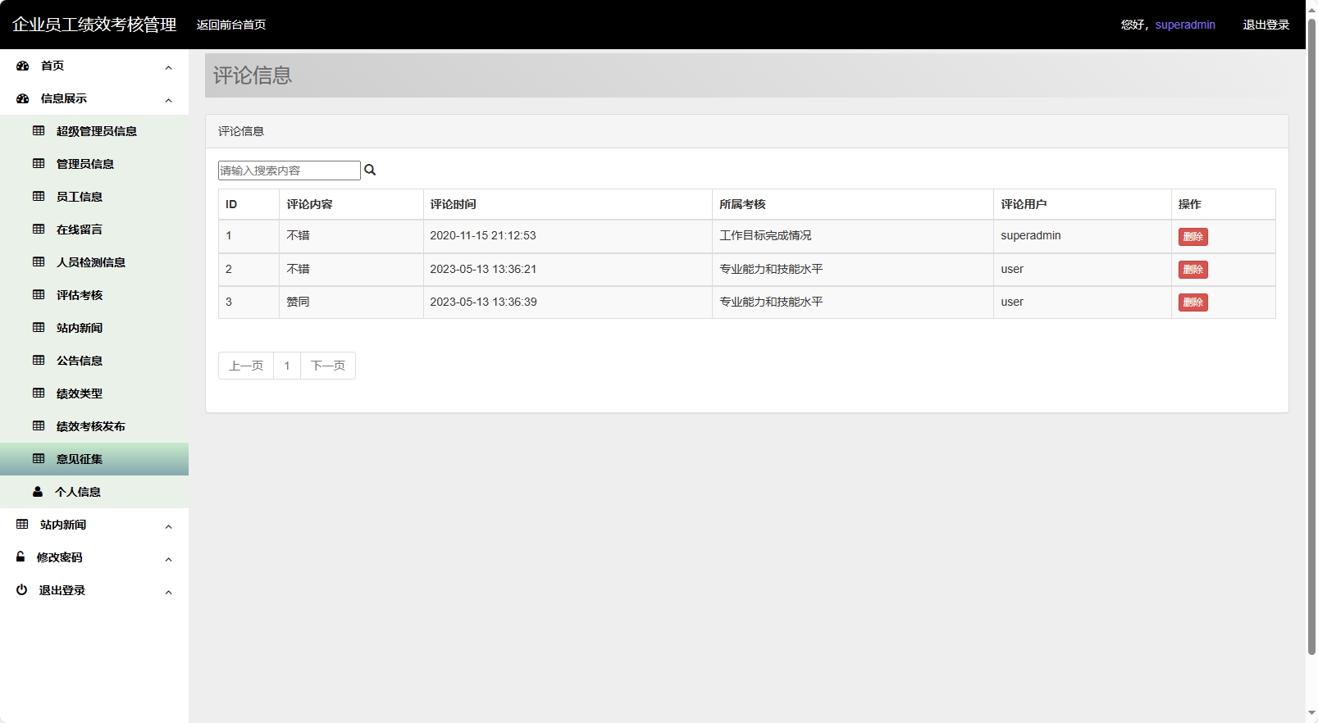Expand the top-level 站内新闻 chevron
Screen dimensions: 1318x723
168,526
